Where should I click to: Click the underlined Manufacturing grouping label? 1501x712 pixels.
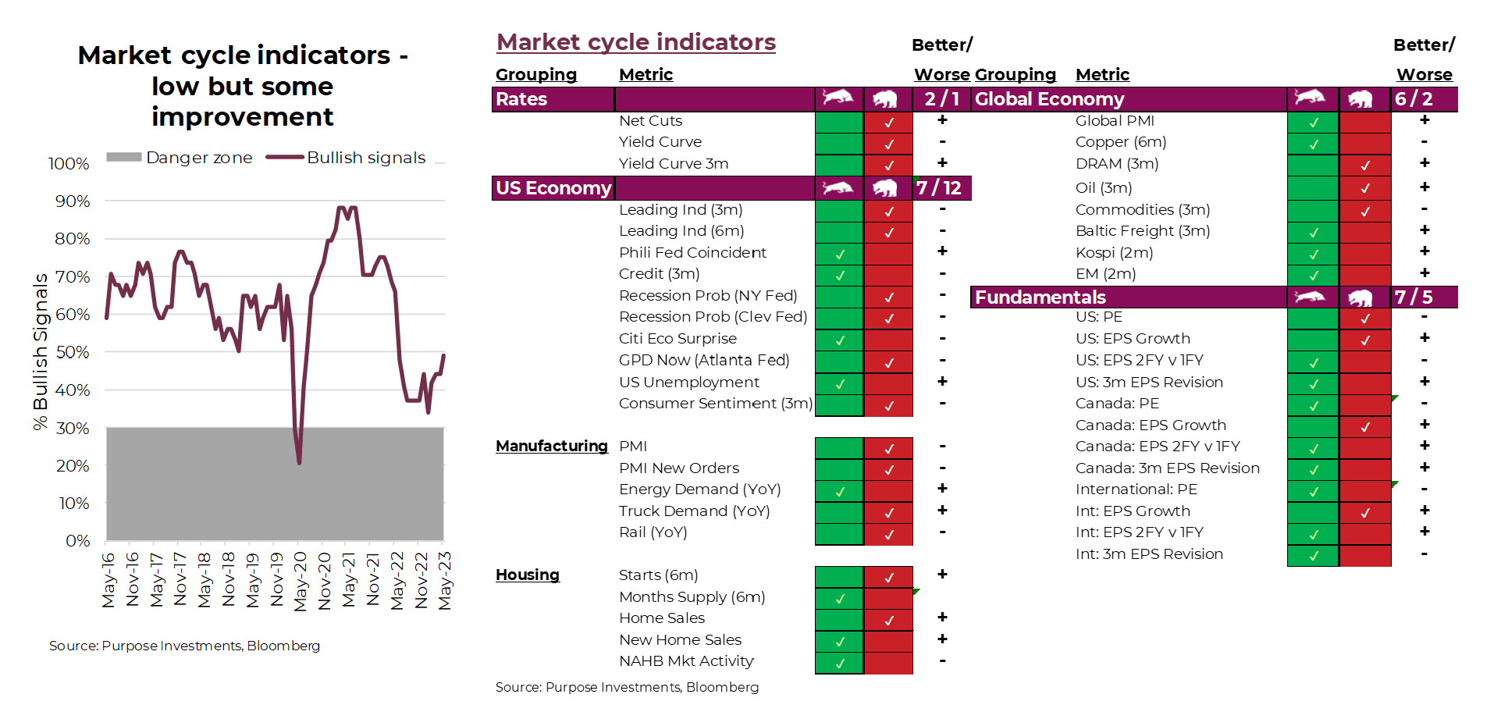(552, 446)
